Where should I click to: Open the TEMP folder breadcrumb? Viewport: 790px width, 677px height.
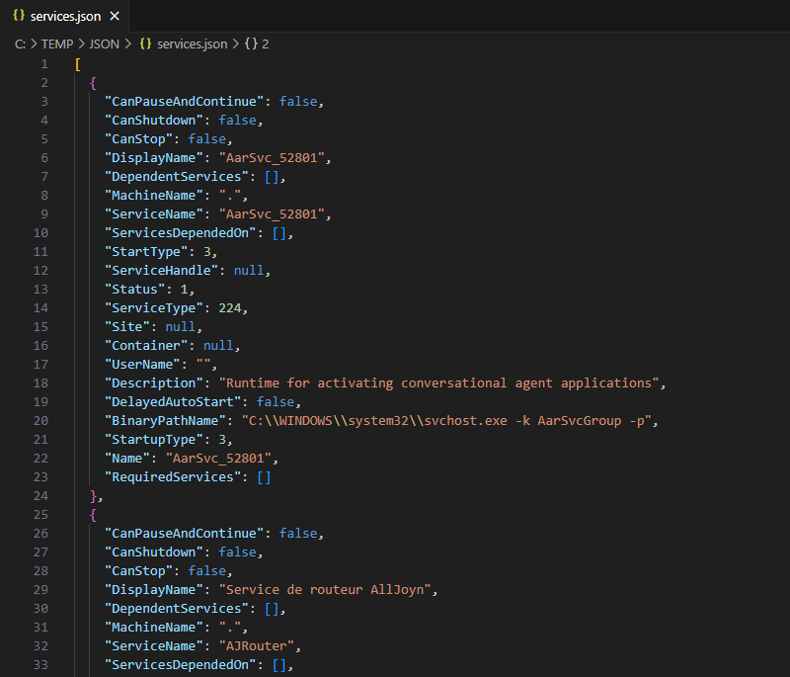point(57,43)
